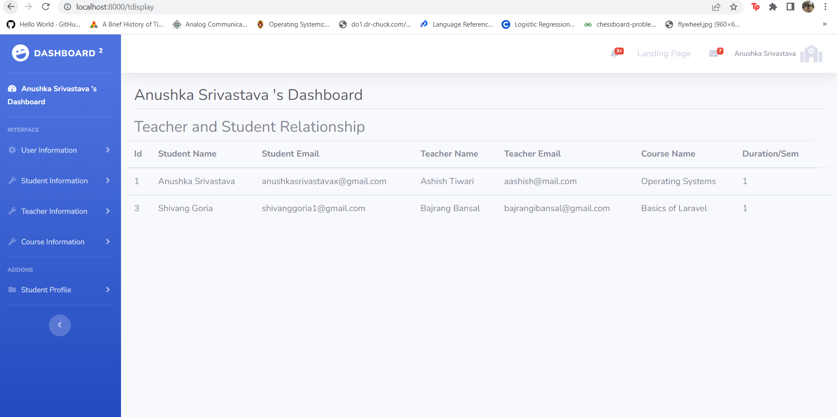The image size is (837, 417).
Task: Click the wrench icon beside Student Information
Action: tap(12, 181)
